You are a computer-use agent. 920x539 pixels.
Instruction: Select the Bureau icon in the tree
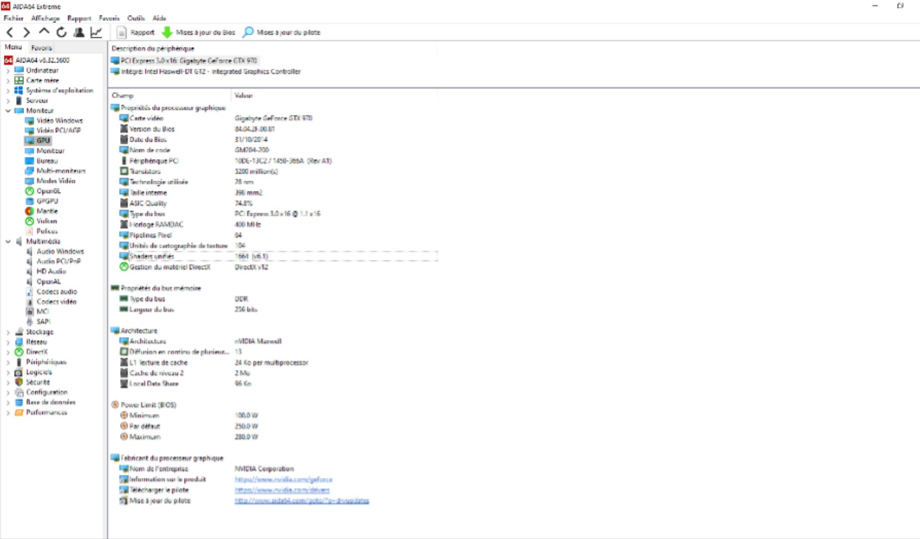click(30, 161)
